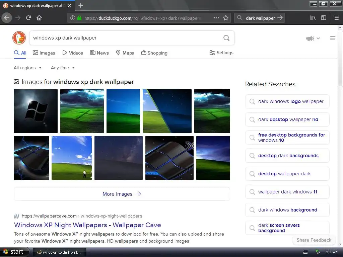The height and width of the screenshot is (257, 343).
Task: Open the blue-green gradient hill thumbnail
Action: click(123, 111)
